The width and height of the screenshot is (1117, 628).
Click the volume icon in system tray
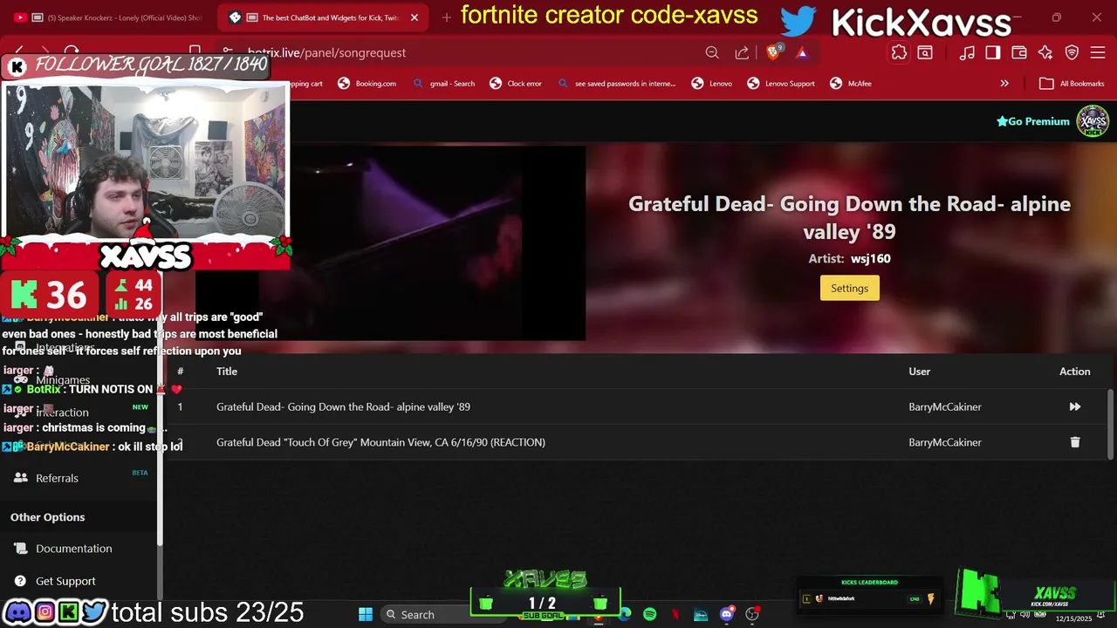click(x=1023, y=614)
